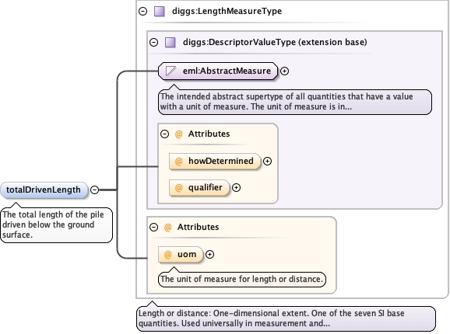This screenshot has height=334, width=450.
Task: Click the @ icon on qualifier attribute
Action: [x=178, y=188]
